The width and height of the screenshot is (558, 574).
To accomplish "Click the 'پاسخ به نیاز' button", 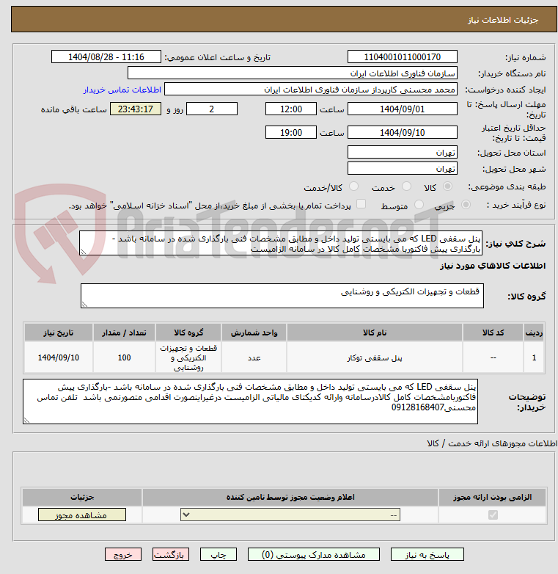I will tap(427, 555).
